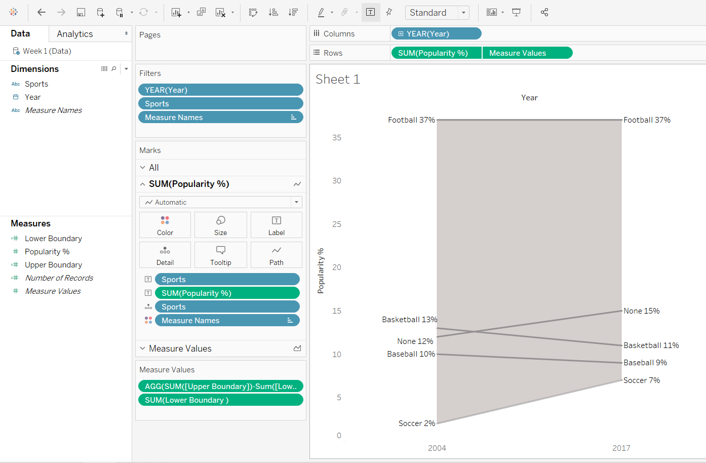Image resolution: width=706 pixels, height=463 pixels.
Task: Click the Label button on the Marks card
Action: [x=276, y=224]
